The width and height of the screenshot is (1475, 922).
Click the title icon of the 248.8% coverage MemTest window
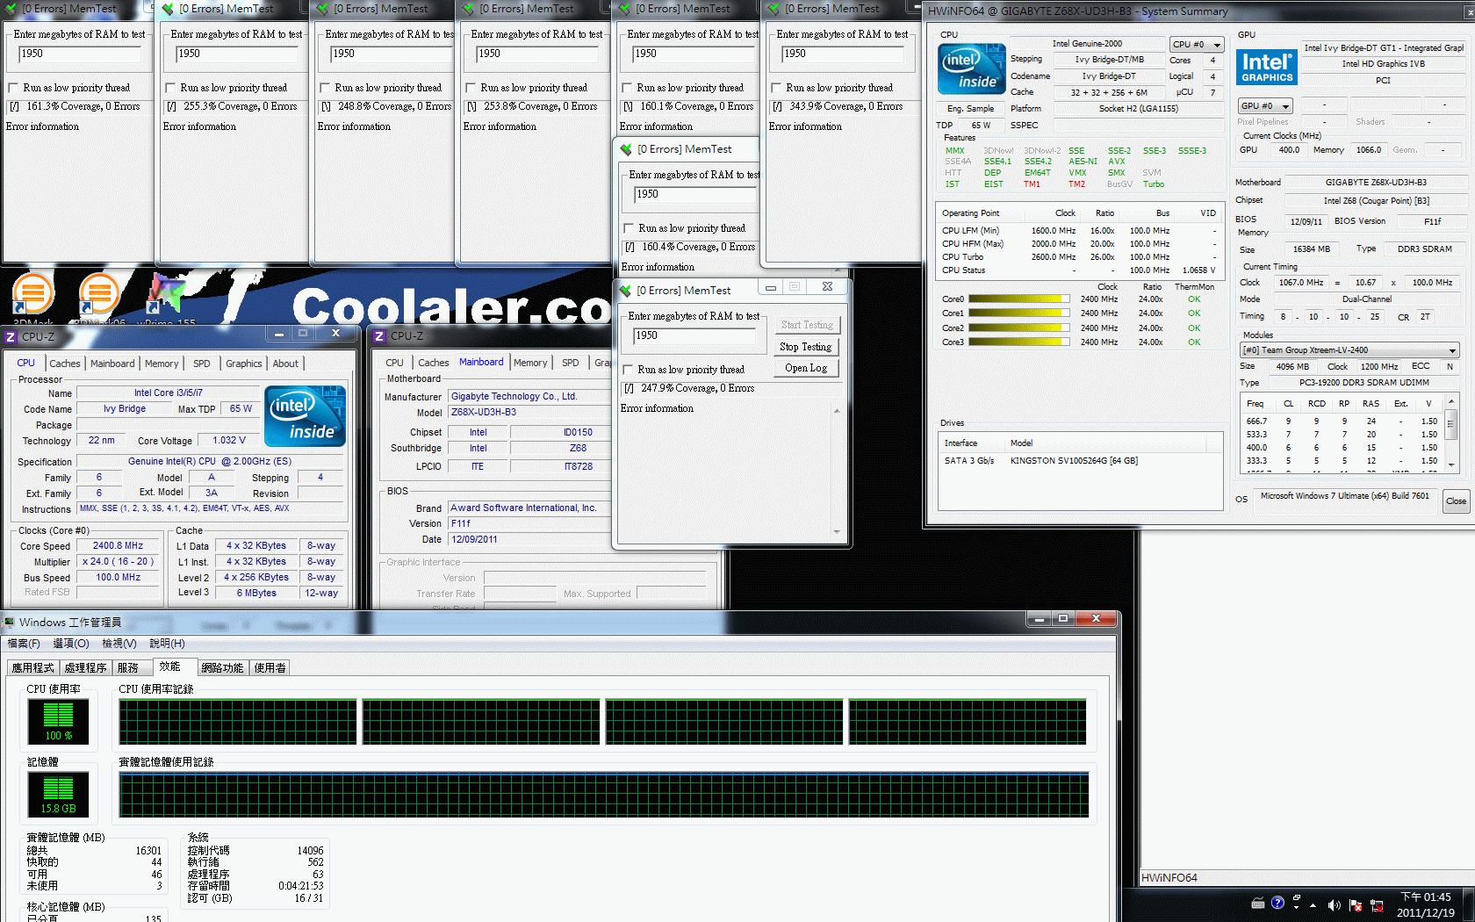[322, 9]
